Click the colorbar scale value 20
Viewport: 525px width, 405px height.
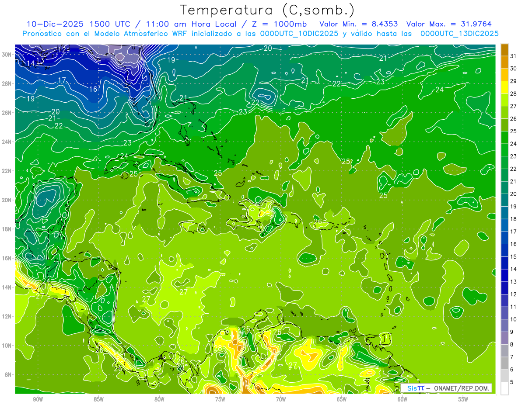click(x=514, y=194)
